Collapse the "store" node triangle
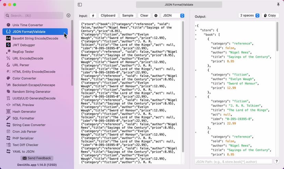284x169 pixels. [196, 30]
